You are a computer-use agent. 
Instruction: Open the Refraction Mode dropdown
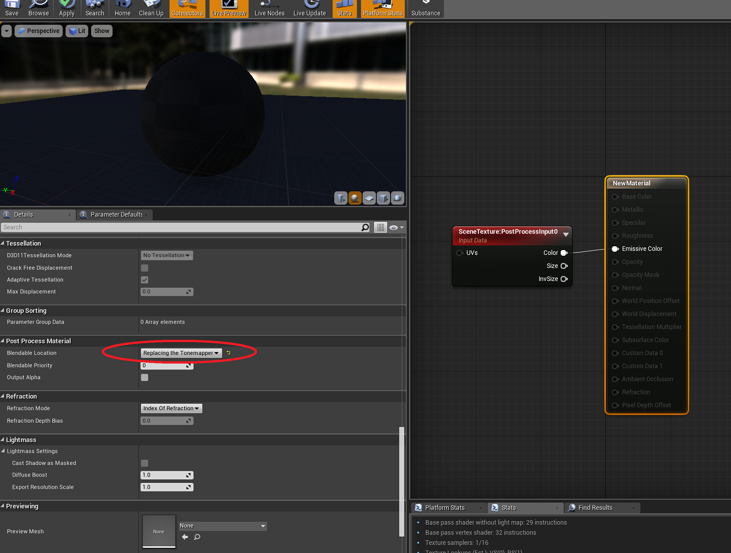(x=171, y=408)
